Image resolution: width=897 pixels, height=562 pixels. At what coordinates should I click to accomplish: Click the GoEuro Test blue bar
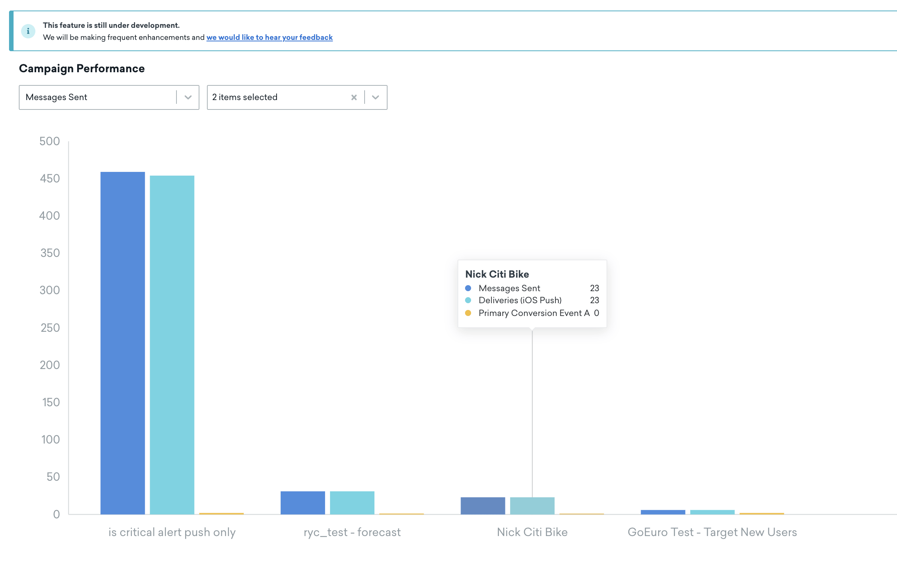663,512
